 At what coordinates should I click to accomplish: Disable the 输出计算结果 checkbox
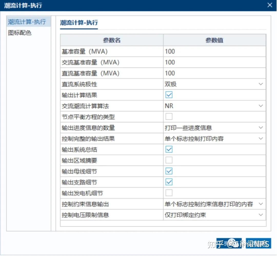(169, 95)
